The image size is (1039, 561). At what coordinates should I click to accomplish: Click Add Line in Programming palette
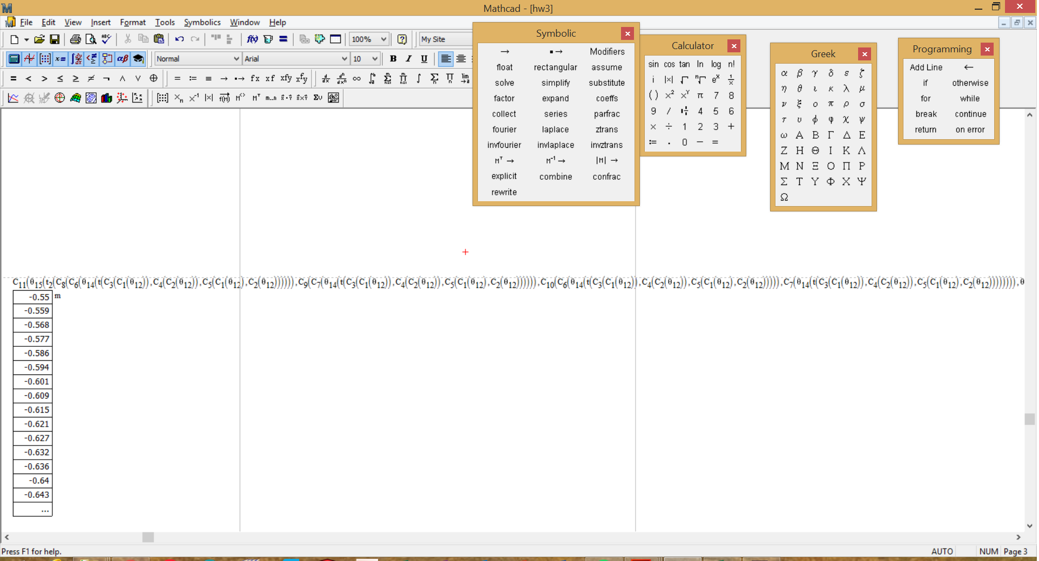[x=926, y=67]
